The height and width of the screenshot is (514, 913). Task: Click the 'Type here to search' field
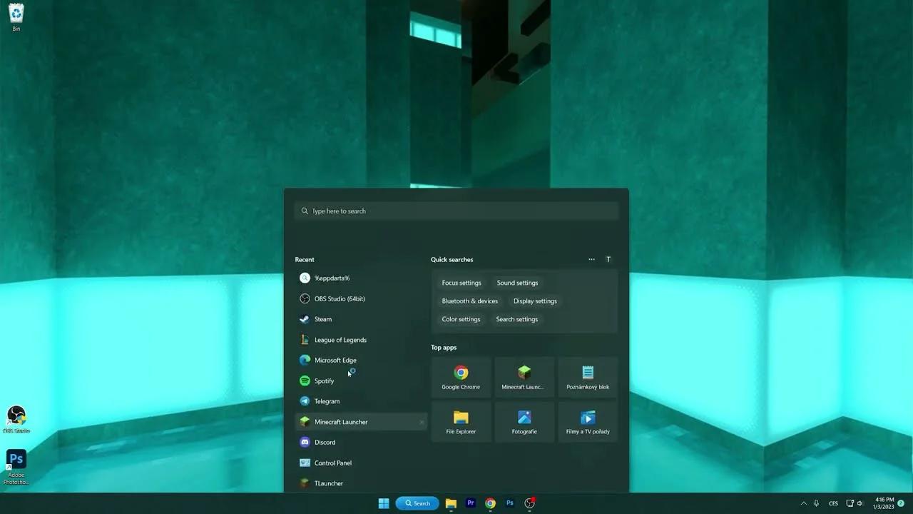(456, 211)
